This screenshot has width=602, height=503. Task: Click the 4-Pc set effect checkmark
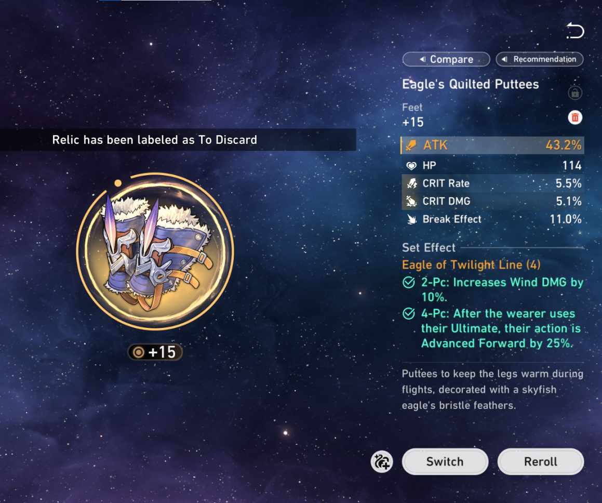[409, 313]
